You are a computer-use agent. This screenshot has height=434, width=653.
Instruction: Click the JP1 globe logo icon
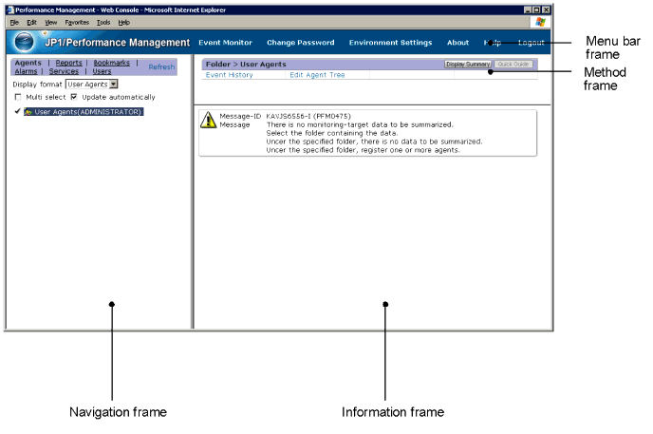coord(28,42)
